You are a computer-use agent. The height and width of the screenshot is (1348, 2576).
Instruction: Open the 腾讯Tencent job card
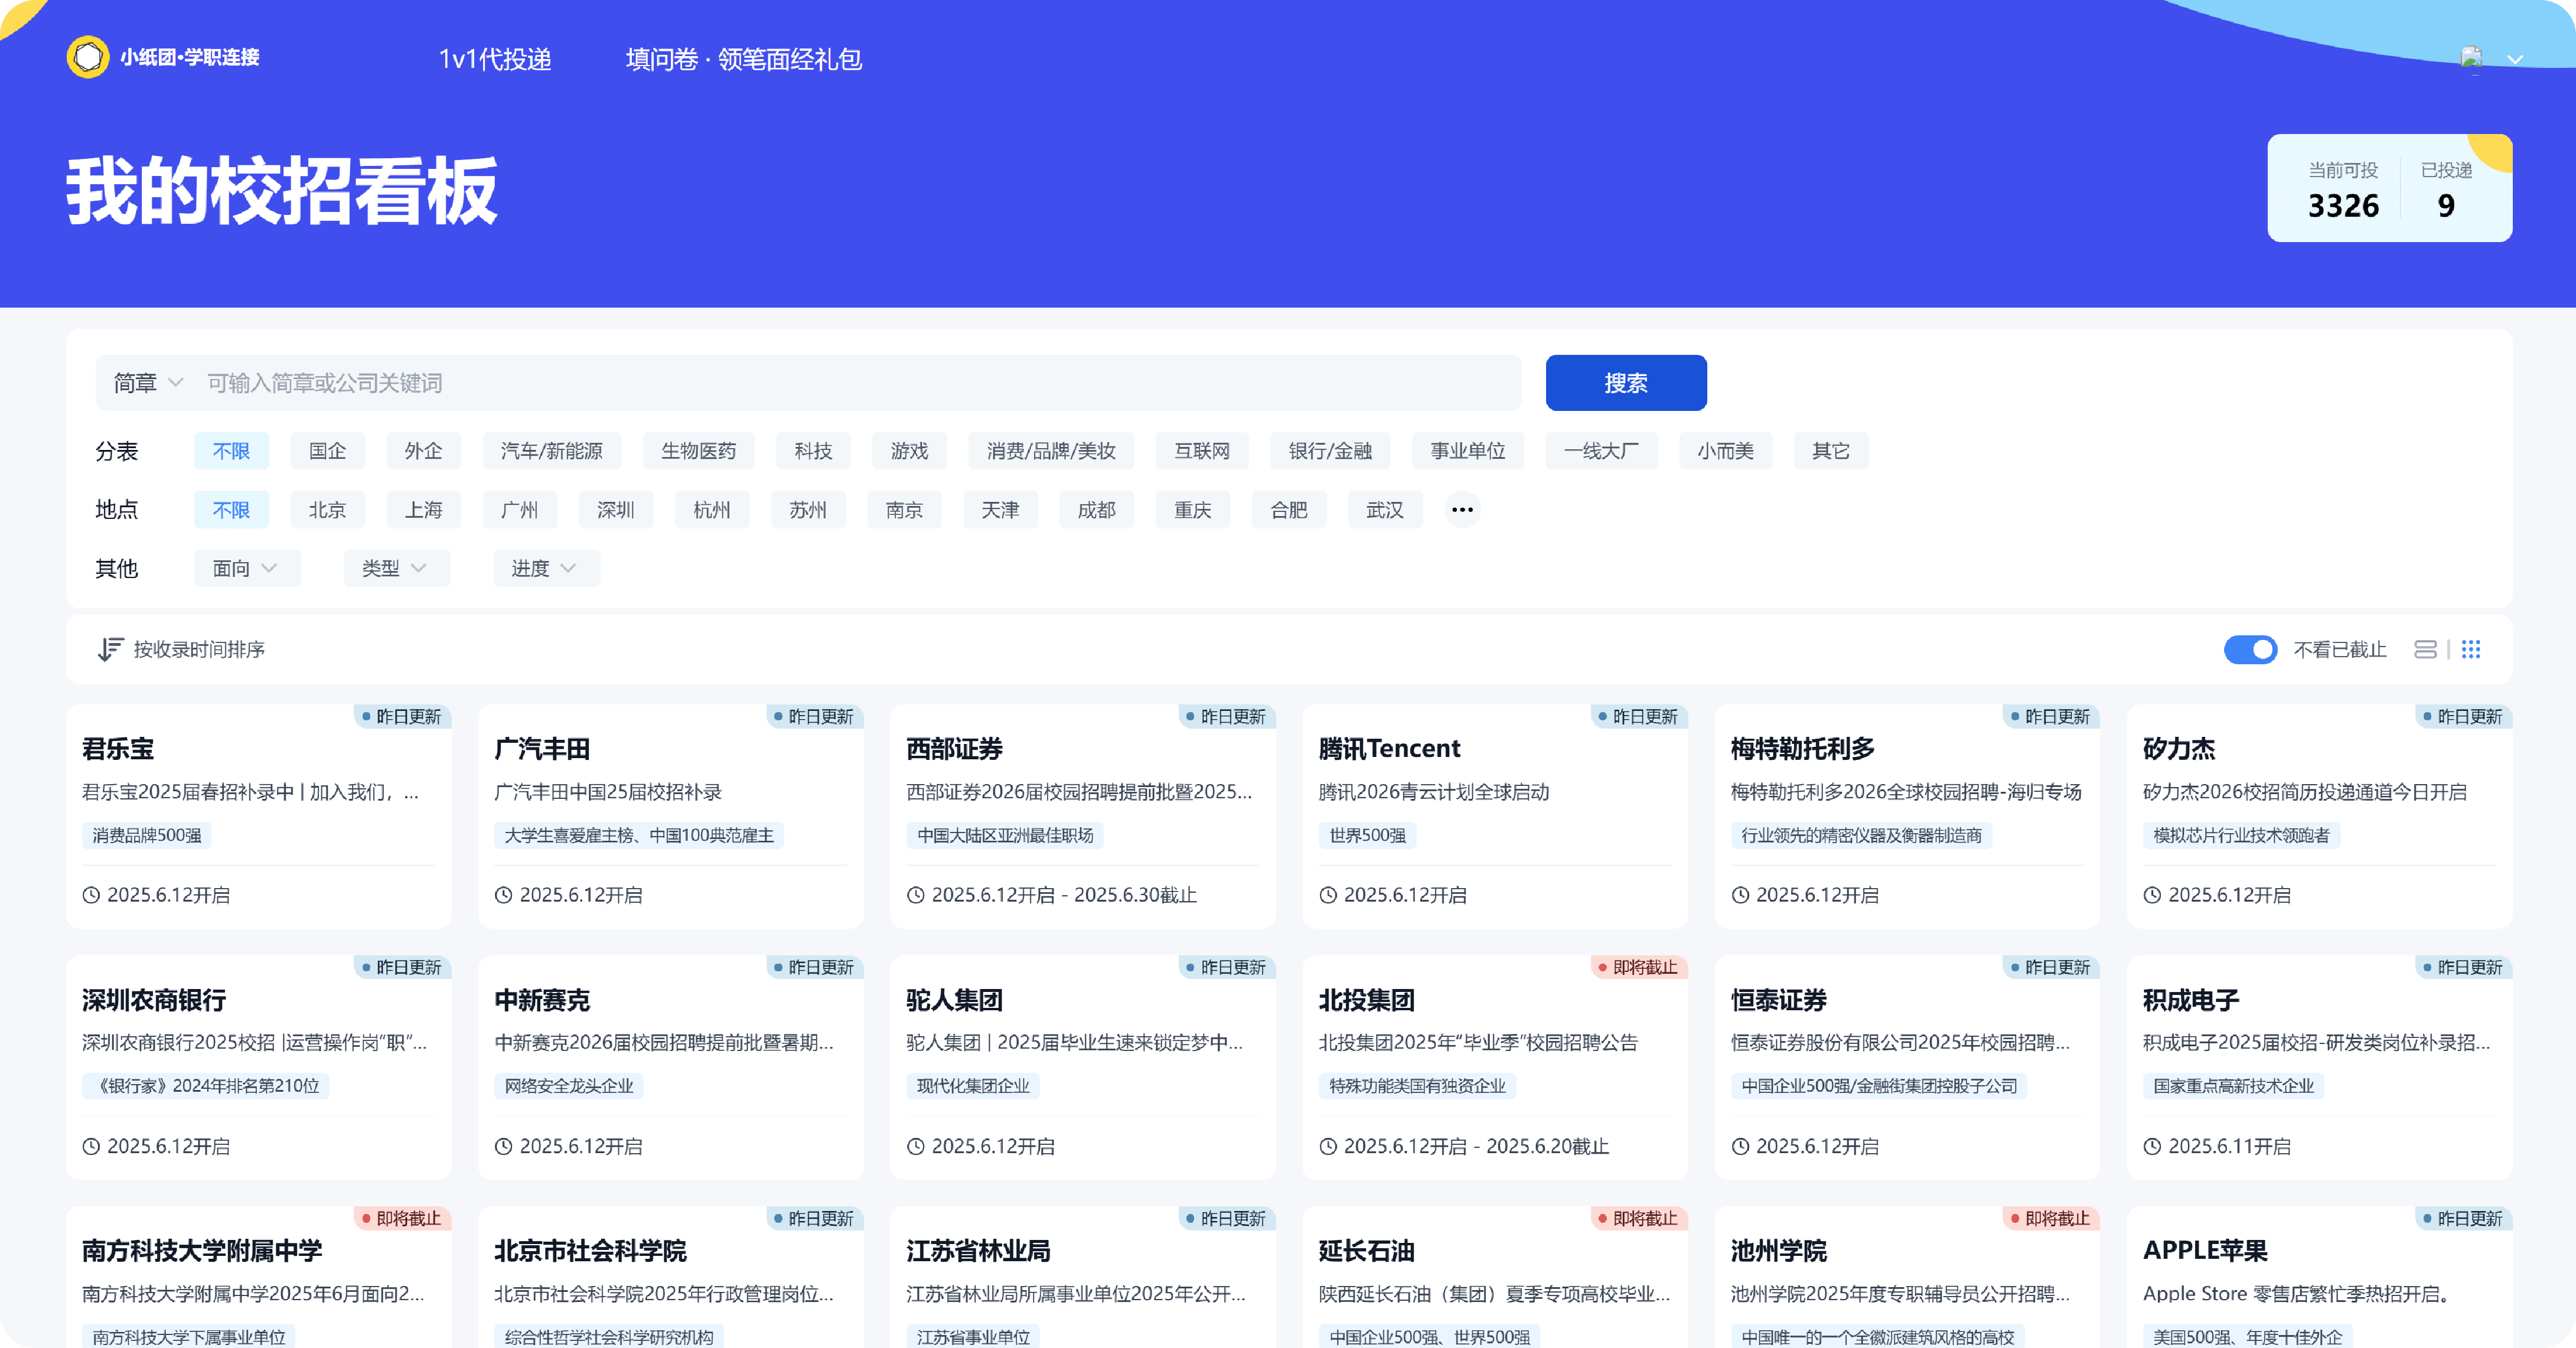point(1494,816)
